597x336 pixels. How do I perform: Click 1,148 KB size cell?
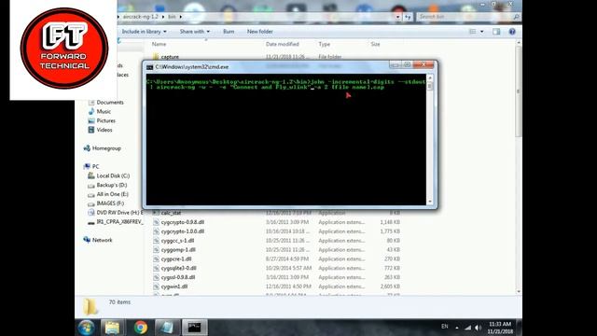pos(390,222)
